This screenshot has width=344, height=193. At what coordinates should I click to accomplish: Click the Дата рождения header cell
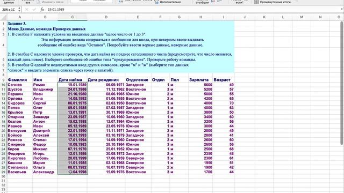(106, 80)
